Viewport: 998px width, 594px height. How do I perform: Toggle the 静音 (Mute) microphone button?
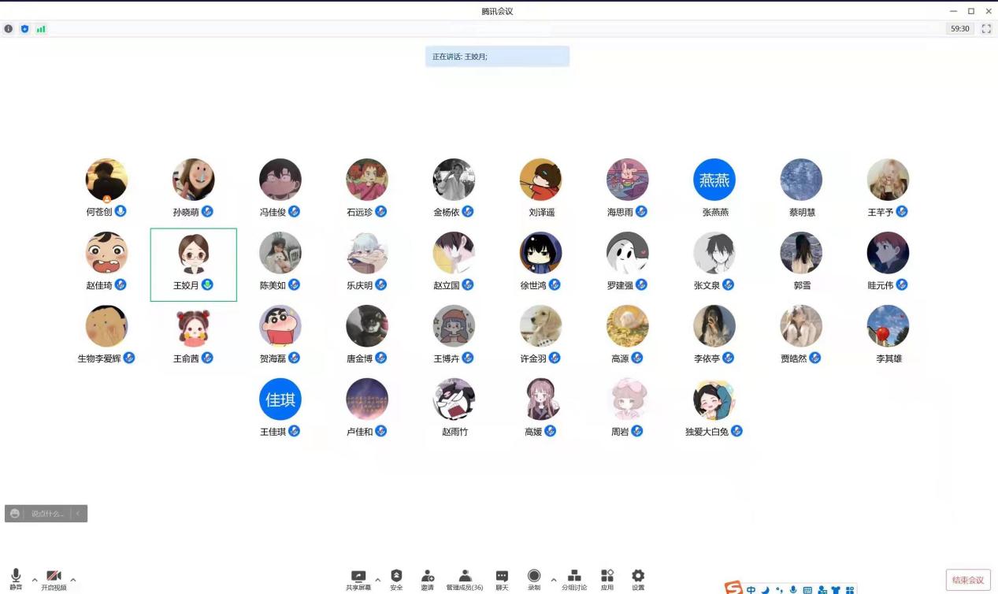click(x=16, y=577)
